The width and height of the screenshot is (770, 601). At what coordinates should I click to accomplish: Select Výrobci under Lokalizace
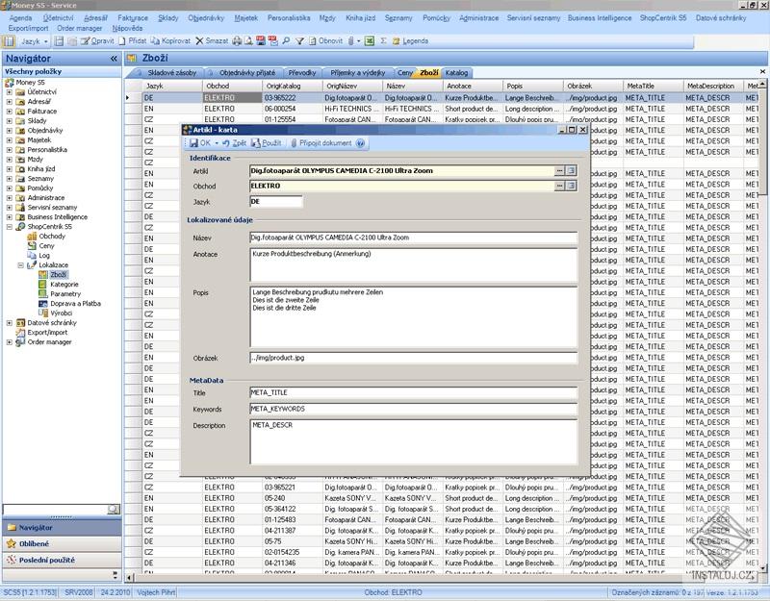(x=62, y=313)
